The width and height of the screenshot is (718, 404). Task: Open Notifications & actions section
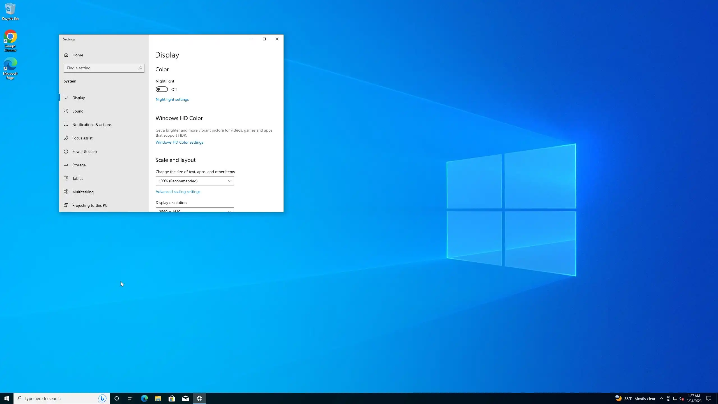(x=92, y=125)
